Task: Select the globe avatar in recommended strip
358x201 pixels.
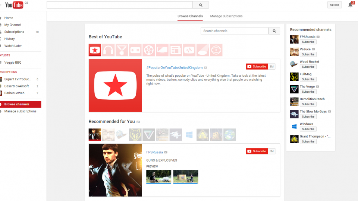Action: point(229,134)
